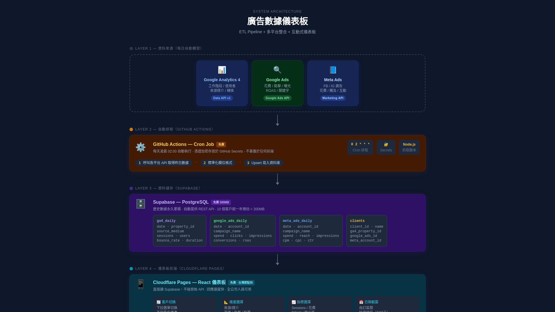555x312 pixels.
Task: Click the 免費 500MB badge
Action: (221, 203)
